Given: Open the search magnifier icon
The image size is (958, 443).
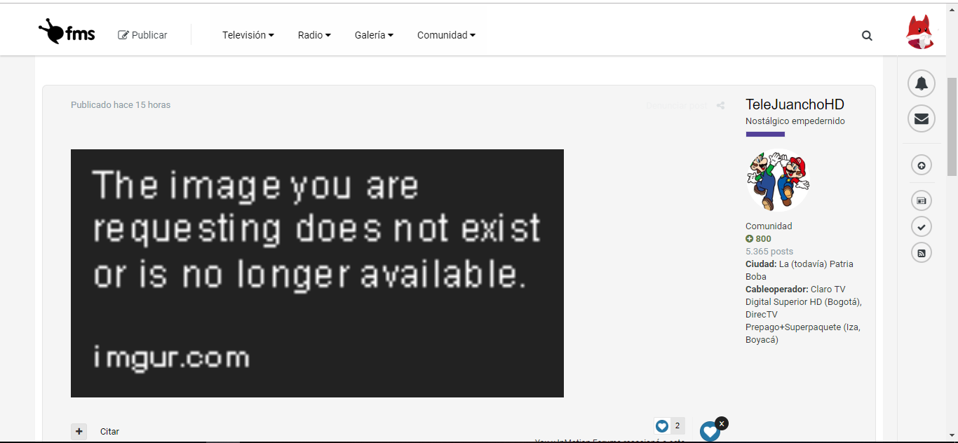Looking at the screenshot, I should tap(867, 36).
